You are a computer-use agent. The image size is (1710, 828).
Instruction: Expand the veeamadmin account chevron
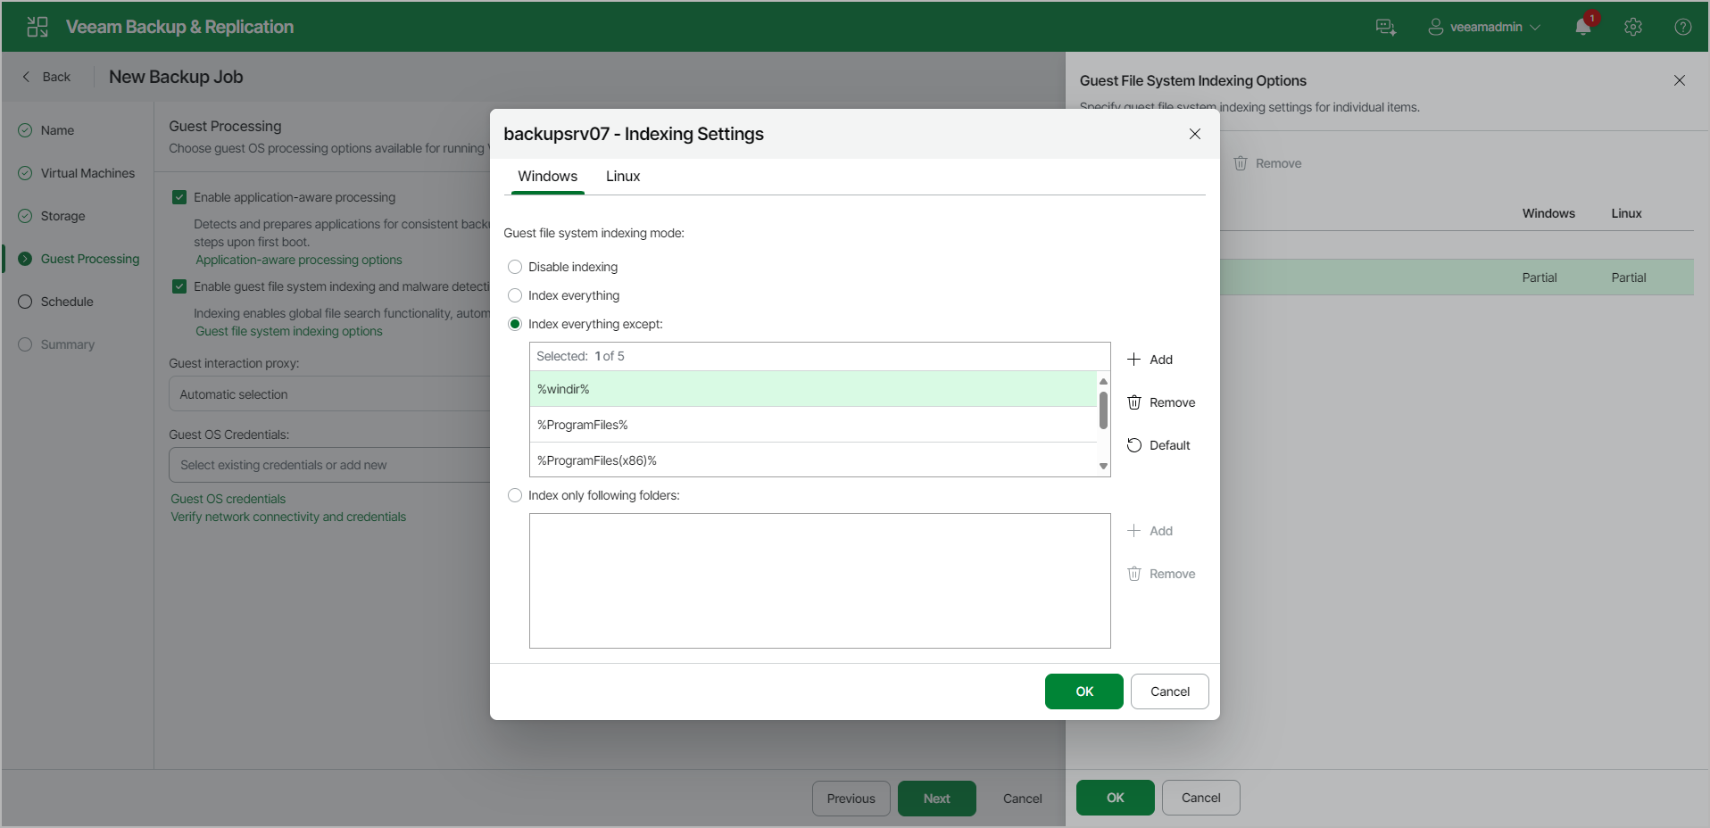pos(1535,27)
